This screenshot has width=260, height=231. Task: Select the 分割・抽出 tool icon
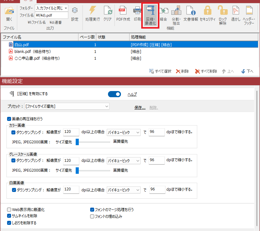(x=176, y=14)
